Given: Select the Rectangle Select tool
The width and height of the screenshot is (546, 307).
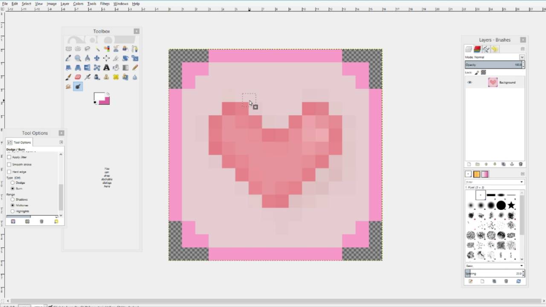Looking at the screenshot, I should coord(68,48).
